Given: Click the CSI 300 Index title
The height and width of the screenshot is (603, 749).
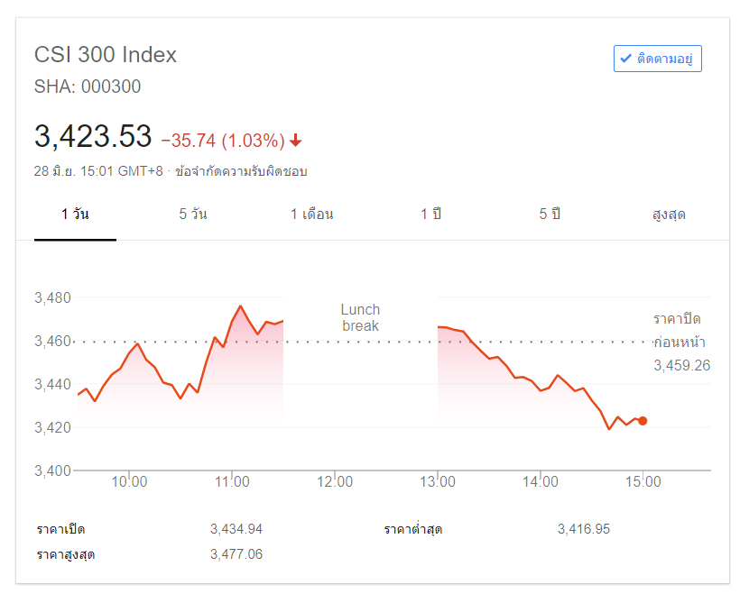Looking at the screenshot, I should click(x=106, y=54).
